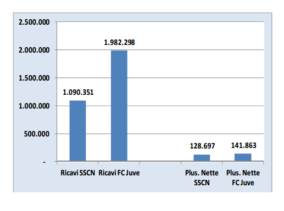The height and width of the screenshot is (211, 284).
Task: Click the 1.982.298 data label
Action: point(119,42)
